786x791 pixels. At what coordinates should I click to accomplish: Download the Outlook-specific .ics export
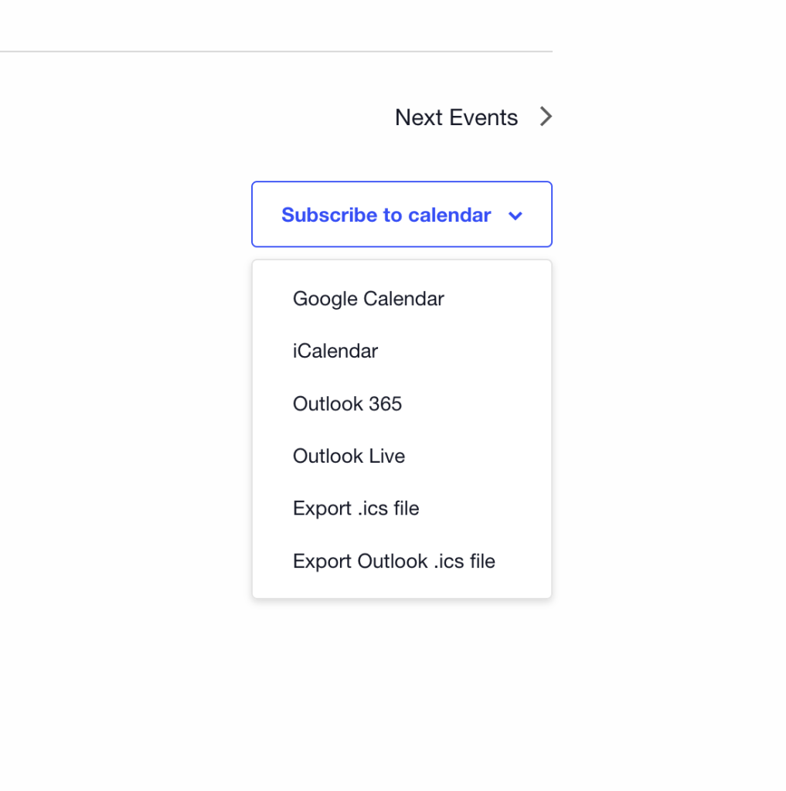pos(393,562)
